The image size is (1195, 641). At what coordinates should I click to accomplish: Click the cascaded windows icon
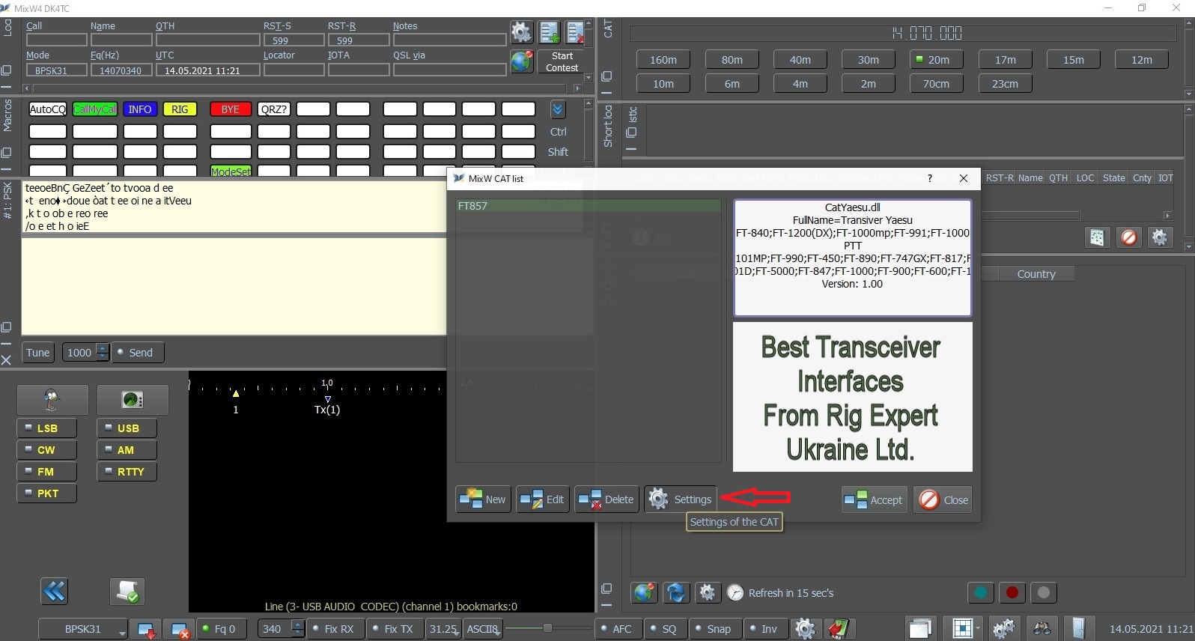pyautogui.click(x=920, y=629)
